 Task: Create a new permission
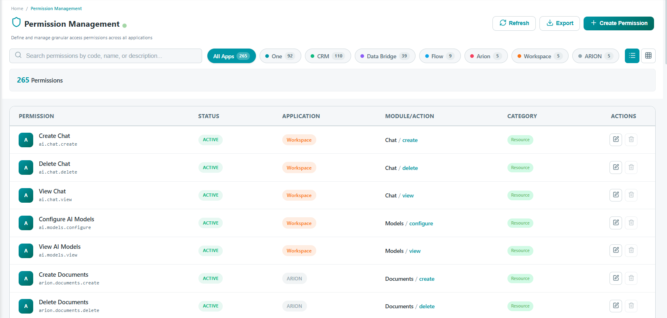618,23
